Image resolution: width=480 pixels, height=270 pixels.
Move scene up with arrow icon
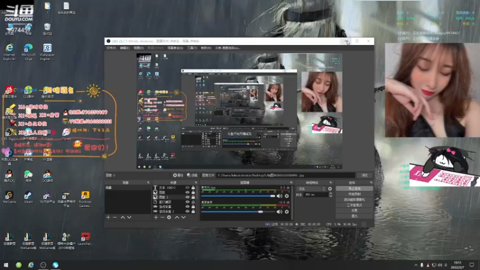coord(122,217)
